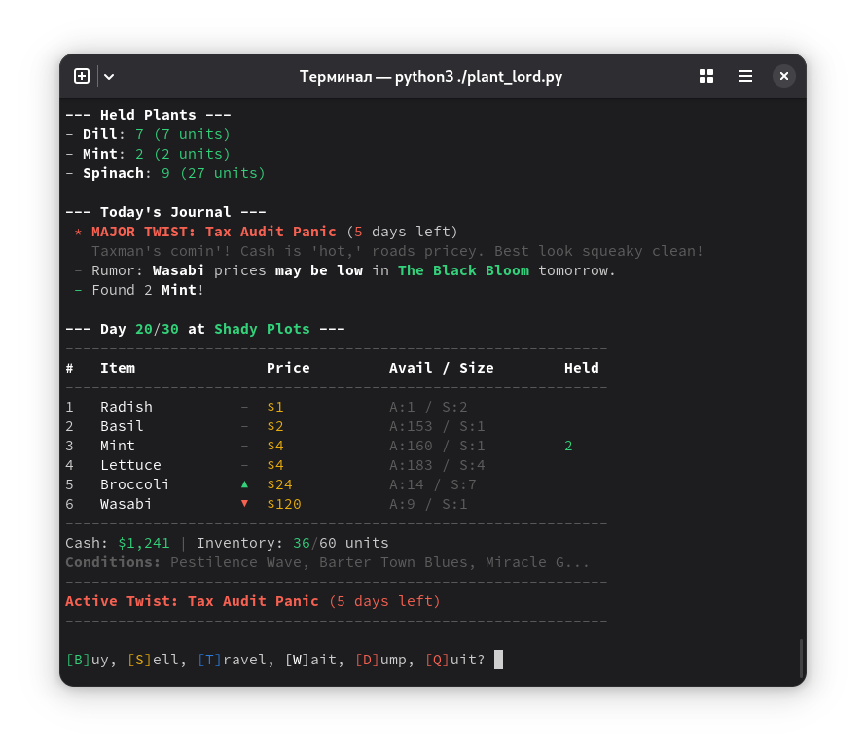Image resolution: width=866 pixels, height=752 pixels.
Task: Click The Black Bloom location name
Action: tap(463, 270)
